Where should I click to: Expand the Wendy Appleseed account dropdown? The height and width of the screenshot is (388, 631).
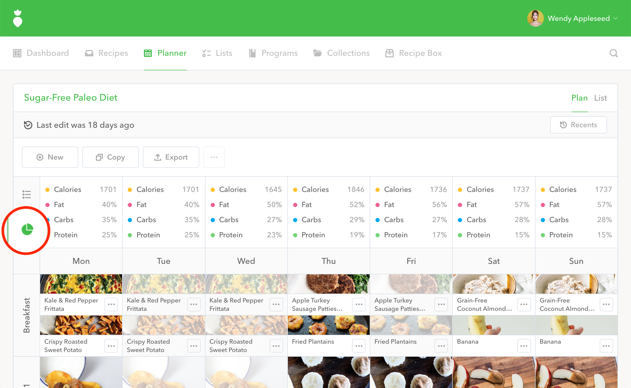[x=579, y=18]
